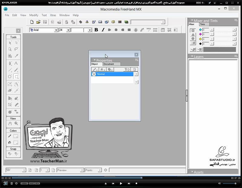Screen dimensions: 242x188
Task: Click the KMPlayer video seek bar
Action: click(121, 178)
